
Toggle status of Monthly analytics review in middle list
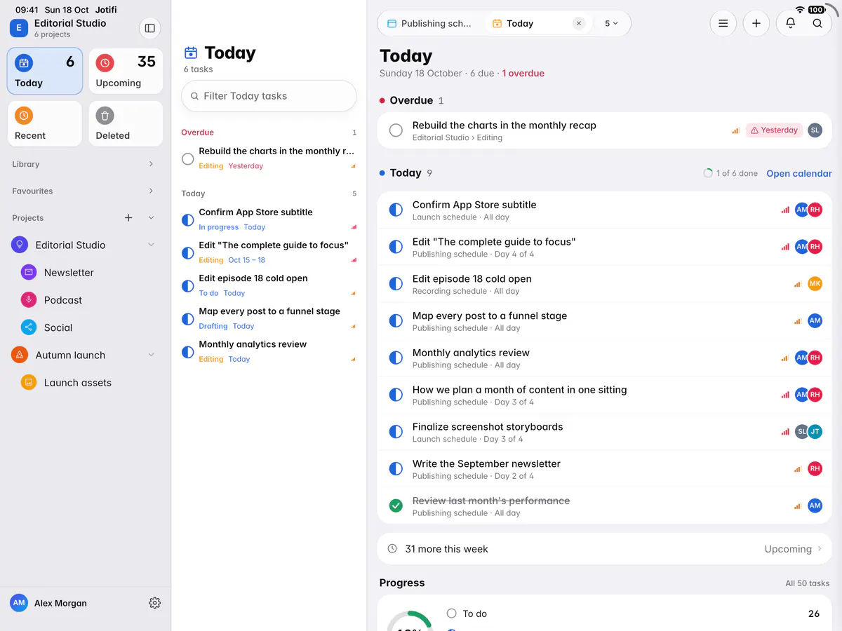click(x=187, y=352)
